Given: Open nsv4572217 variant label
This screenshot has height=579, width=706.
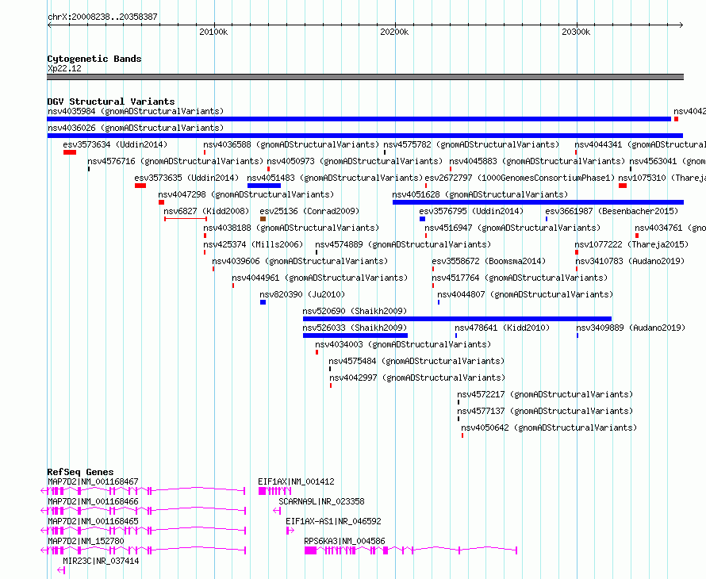Looking at the screenshot, I should pyautogui.click(x=545, y=394).
